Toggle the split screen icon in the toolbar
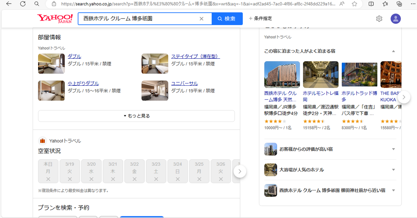 click(371, 4)
